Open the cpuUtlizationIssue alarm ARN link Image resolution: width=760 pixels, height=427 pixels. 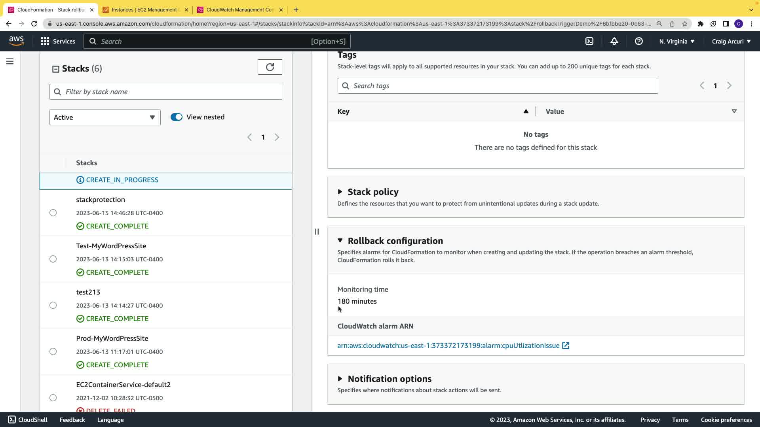pyautogui.click(x=448, y=346)
